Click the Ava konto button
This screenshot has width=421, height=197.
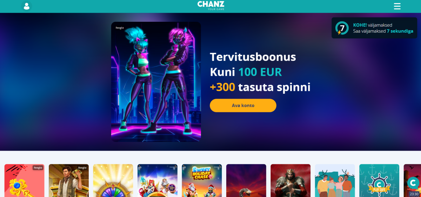243,105
